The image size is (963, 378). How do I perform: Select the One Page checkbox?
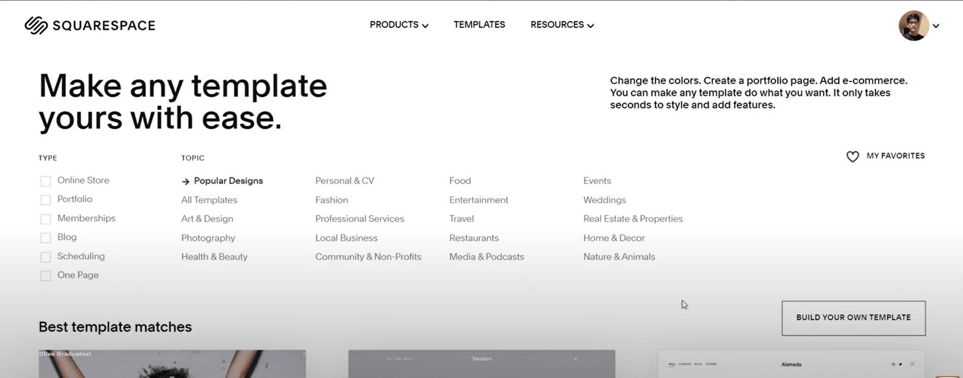coord(46,276)
